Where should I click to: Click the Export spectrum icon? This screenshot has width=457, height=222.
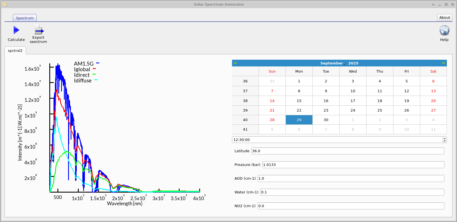click(39, 30)
